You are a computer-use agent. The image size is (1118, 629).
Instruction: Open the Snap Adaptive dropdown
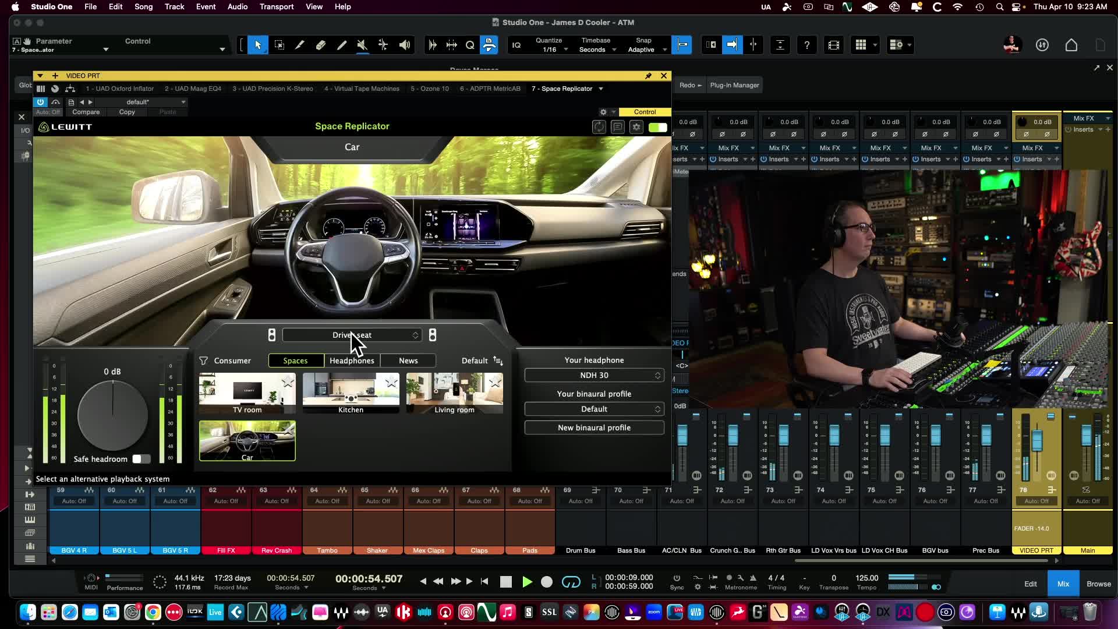[647, 50]
